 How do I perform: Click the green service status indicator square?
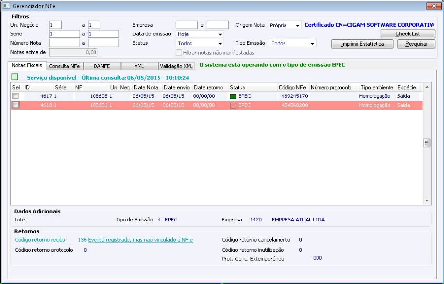(15, 77)
